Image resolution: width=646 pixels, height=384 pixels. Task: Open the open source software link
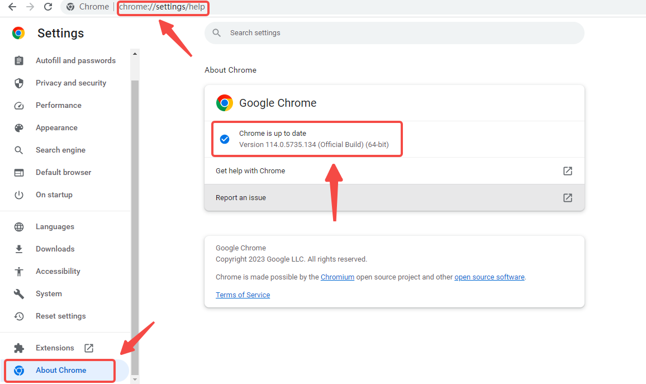pos(489,277)
